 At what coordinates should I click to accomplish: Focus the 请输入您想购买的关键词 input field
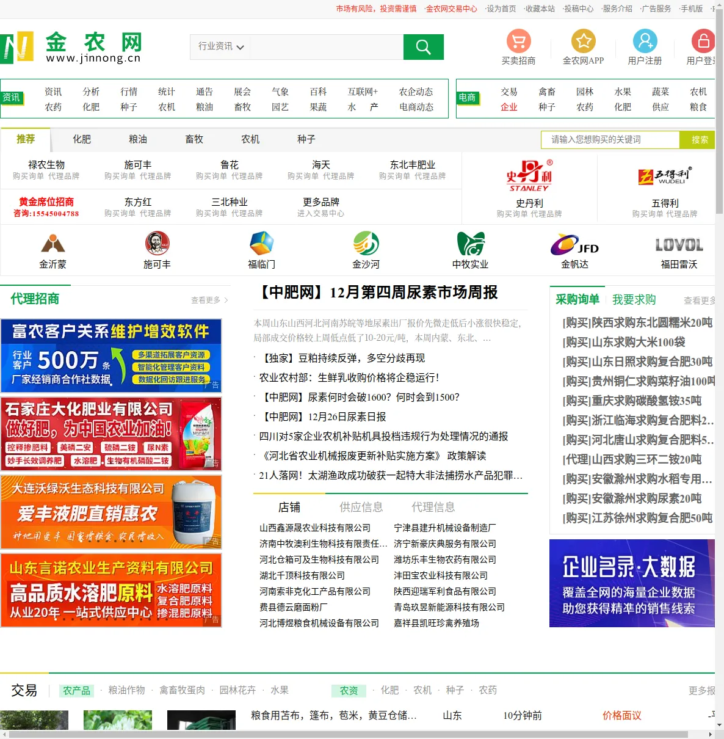[x=610, y=140]
